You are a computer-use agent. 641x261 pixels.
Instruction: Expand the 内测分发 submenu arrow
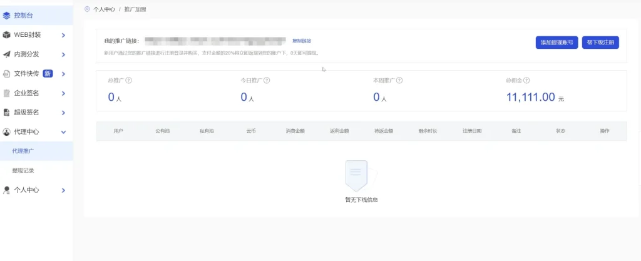point(63,54)
